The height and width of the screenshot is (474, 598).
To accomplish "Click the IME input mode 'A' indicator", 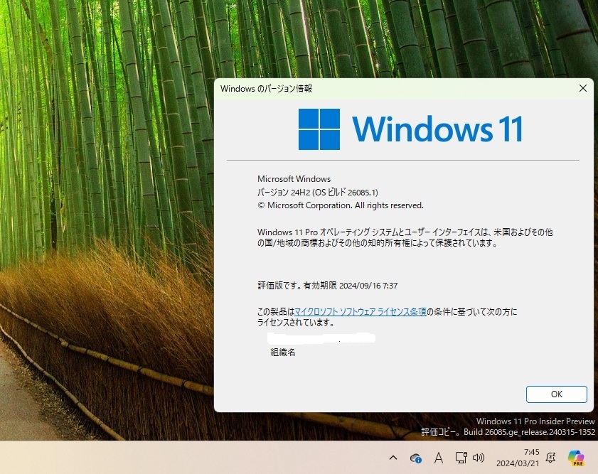I will point(439,458).
